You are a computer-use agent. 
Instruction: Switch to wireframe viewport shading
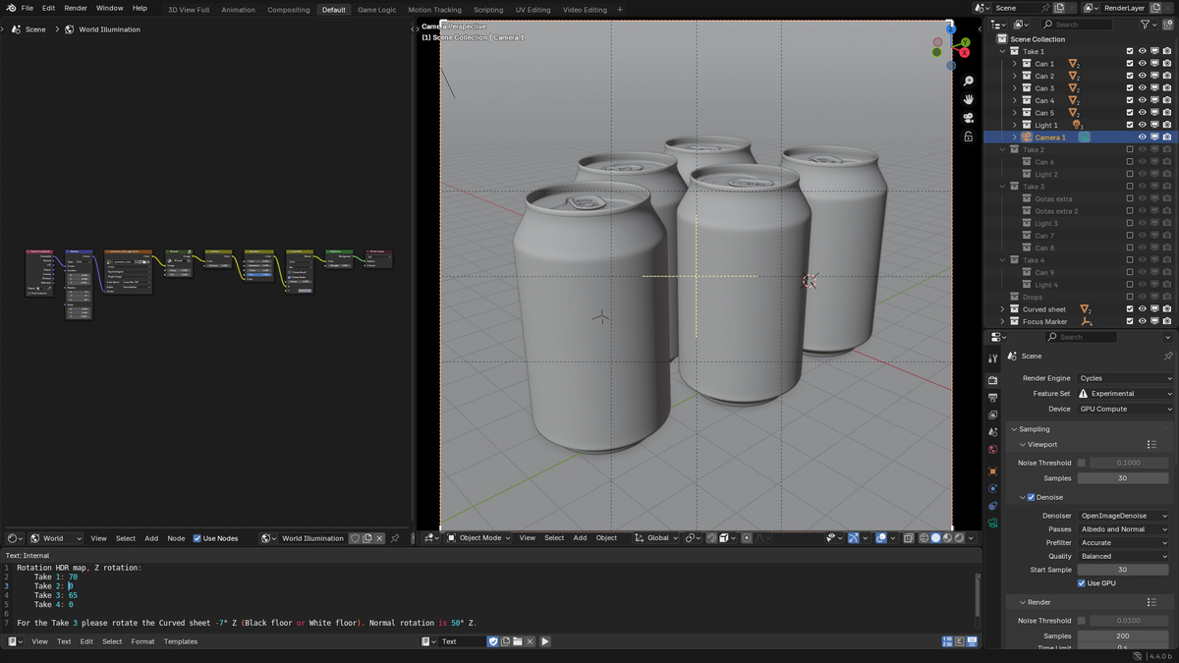924,538
